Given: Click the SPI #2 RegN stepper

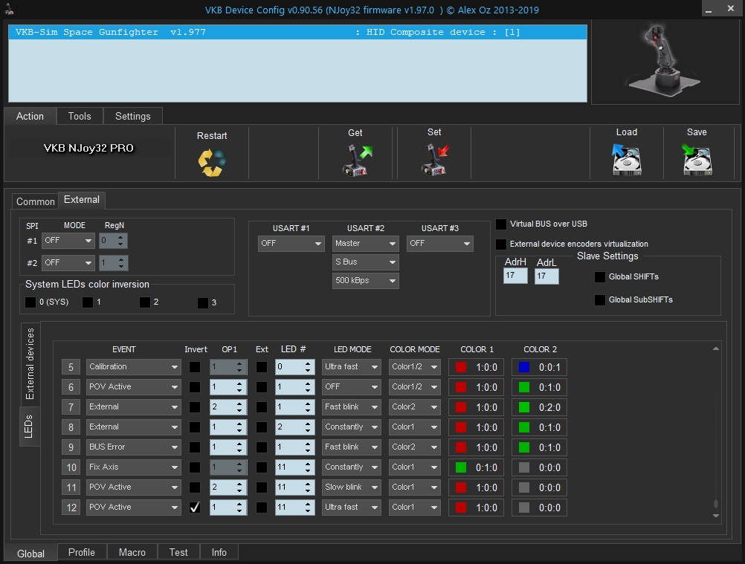Looking at the screenshot, I should click(x=114, y=262).
